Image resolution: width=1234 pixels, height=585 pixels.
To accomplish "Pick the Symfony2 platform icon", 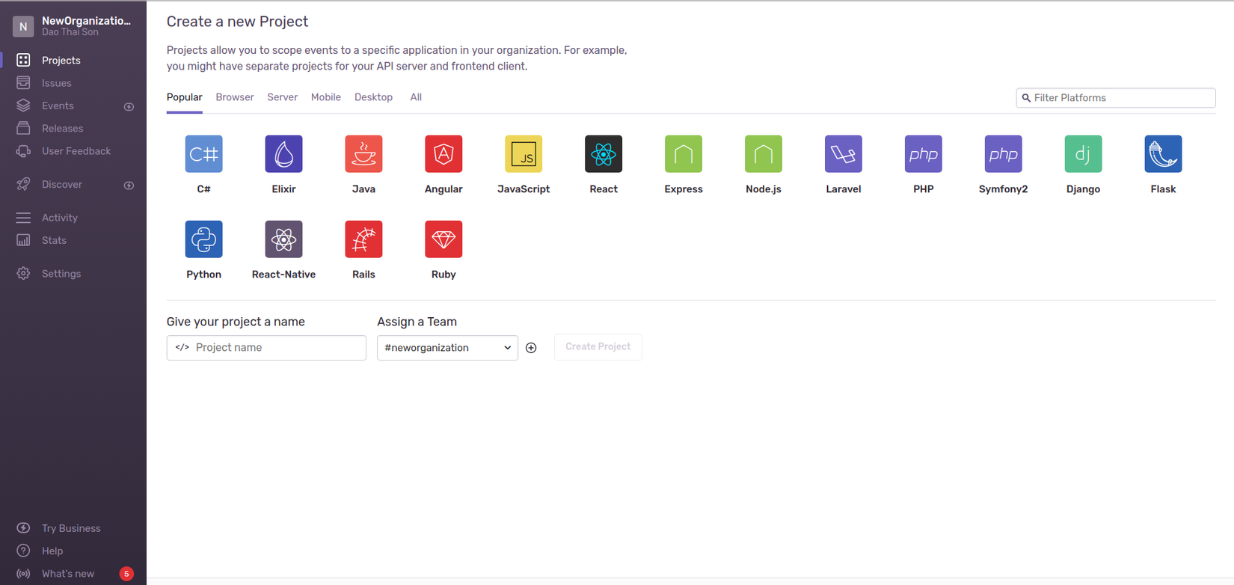I will [x=1004, y=154].
